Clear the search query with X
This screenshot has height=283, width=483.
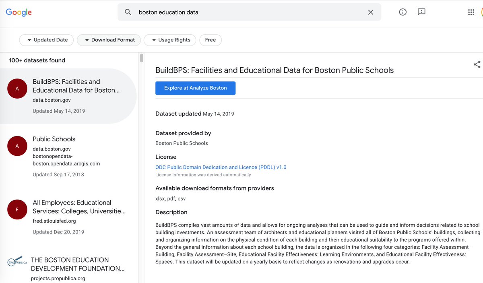(x=371, y=12)
